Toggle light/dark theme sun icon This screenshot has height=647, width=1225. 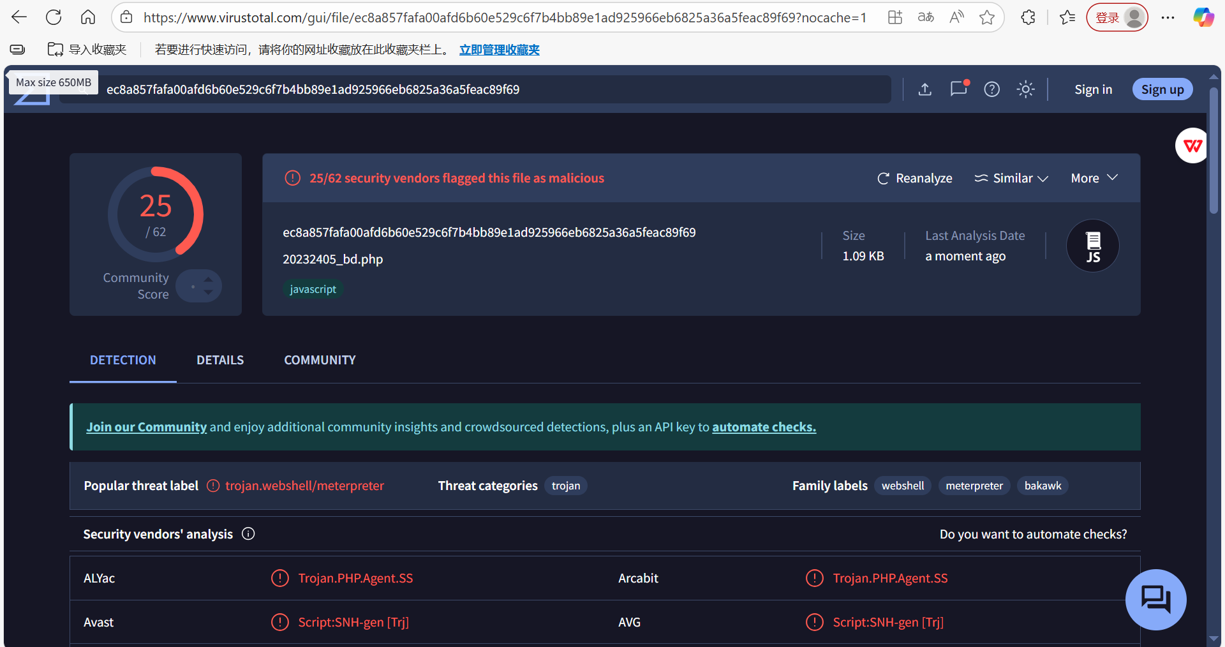click(x=1026, y=89)
